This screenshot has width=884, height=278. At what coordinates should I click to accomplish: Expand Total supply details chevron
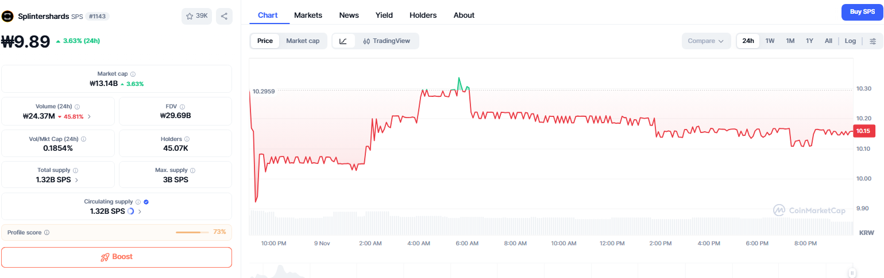click(77, 179)
